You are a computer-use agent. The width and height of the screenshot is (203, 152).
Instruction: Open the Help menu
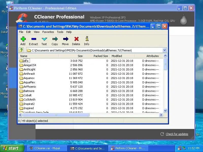[x=69, y=32]
